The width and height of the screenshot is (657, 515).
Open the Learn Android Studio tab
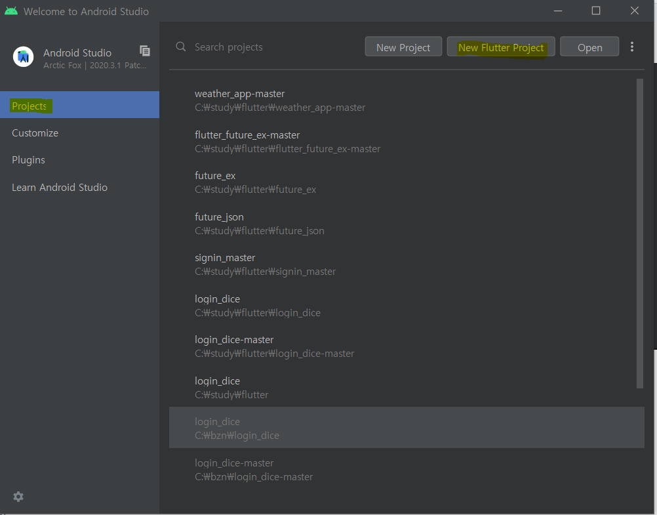click(x=79, y=187)
